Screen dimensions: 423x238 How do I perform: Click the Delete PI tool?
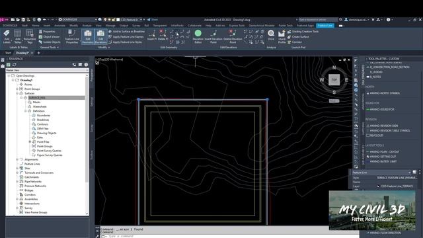pos(163,35)
